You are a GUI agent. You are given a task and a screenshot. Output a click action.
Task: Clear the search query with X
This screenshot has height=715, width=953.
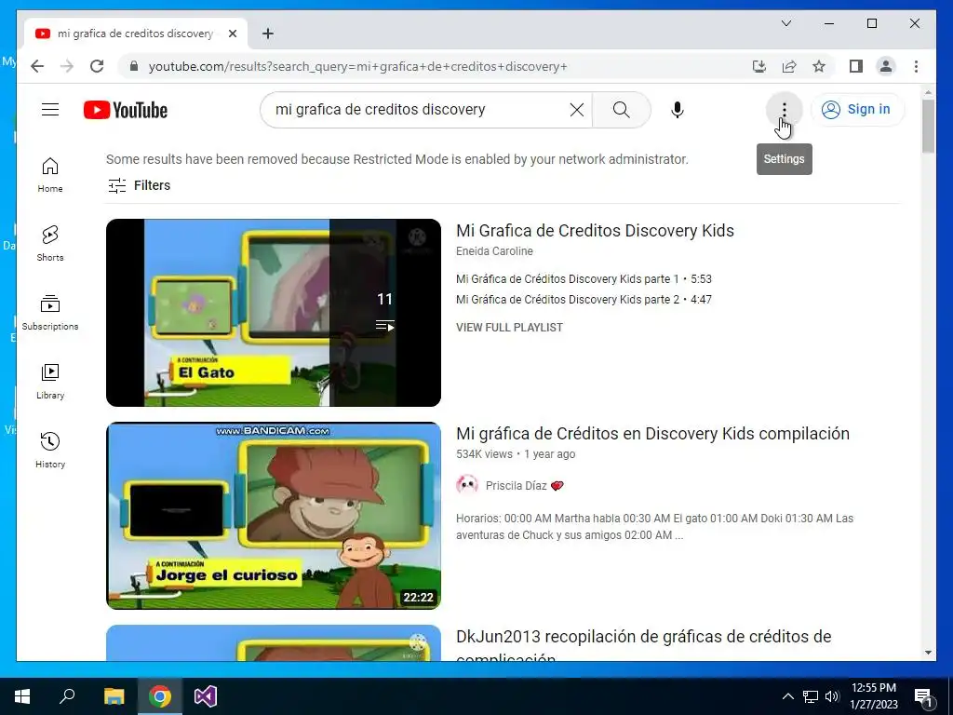point(576,110)
